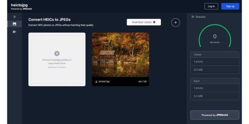This screenshot has height=124, width=249.
Task: Click the Output section header
Action: pos(215,54)
